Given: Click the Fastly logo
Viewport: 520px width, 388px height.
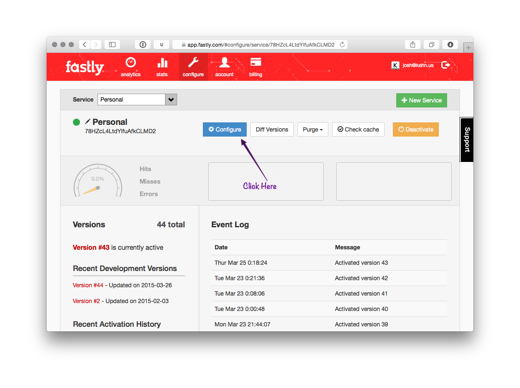Looking at the screenshot, I should click(x=85, y=67).
